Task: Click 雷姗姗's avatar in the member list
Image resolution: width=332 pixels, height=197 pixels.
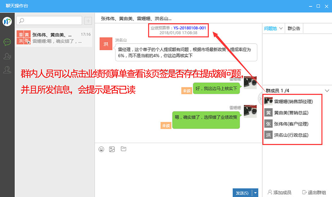Action: pyautogui.click(x=268, y=101)
